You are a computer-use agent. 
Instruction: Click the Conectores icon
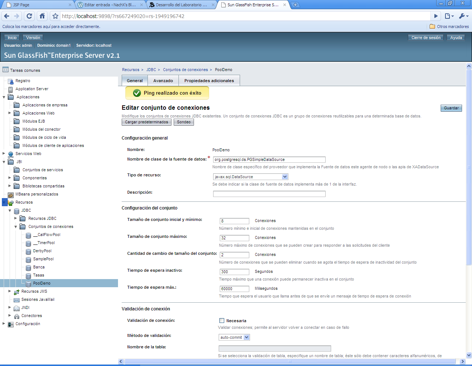pos(17,316)
